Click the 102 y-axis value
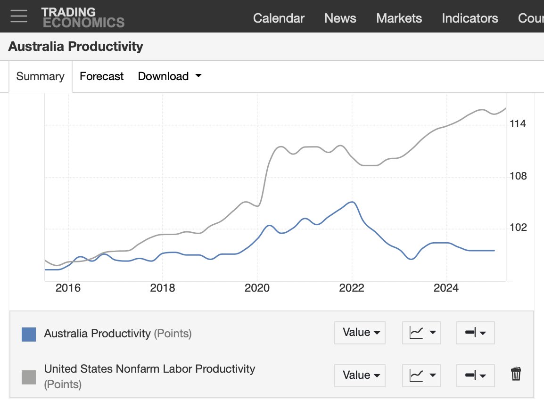The height and width of the screenshot is (408, 544). [518, 228]
